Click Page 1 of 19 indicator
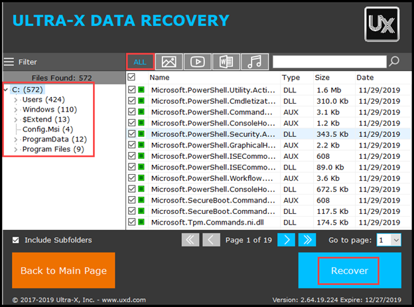 (x=248, y=240)
